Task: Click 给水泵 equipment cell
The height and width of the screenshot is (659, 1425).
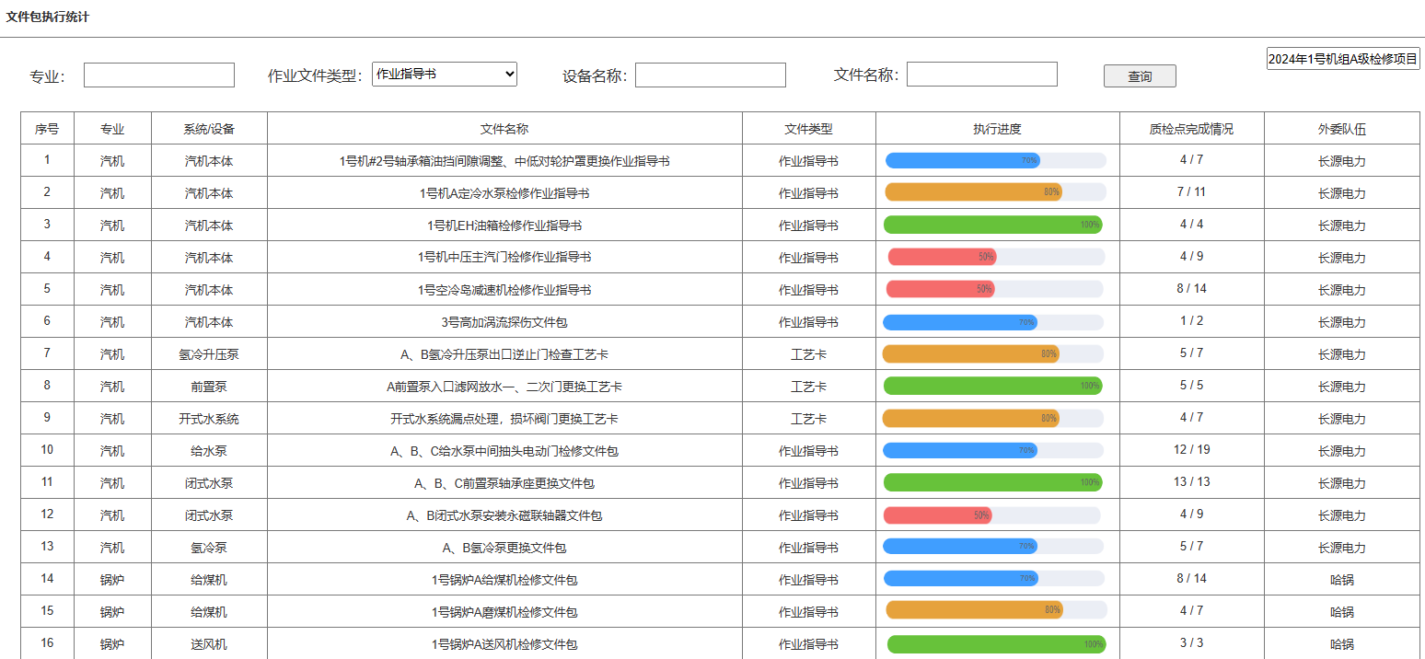Action: click(x=209, y=451)
